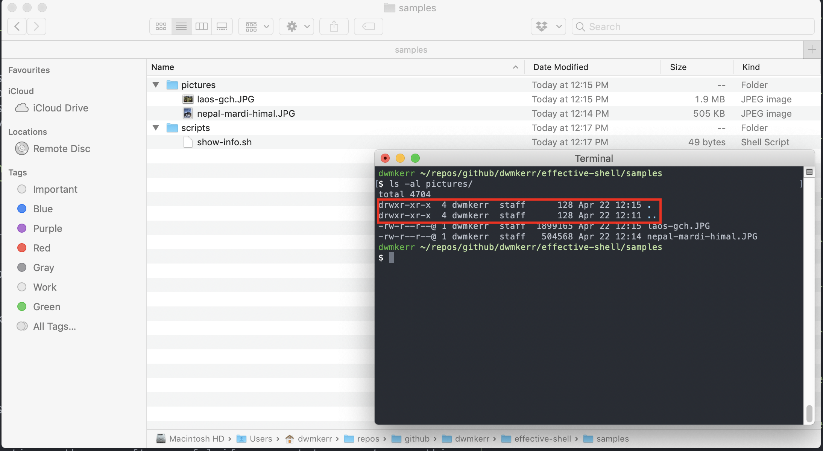Click the icon view button in toolbar

point(161,26)
